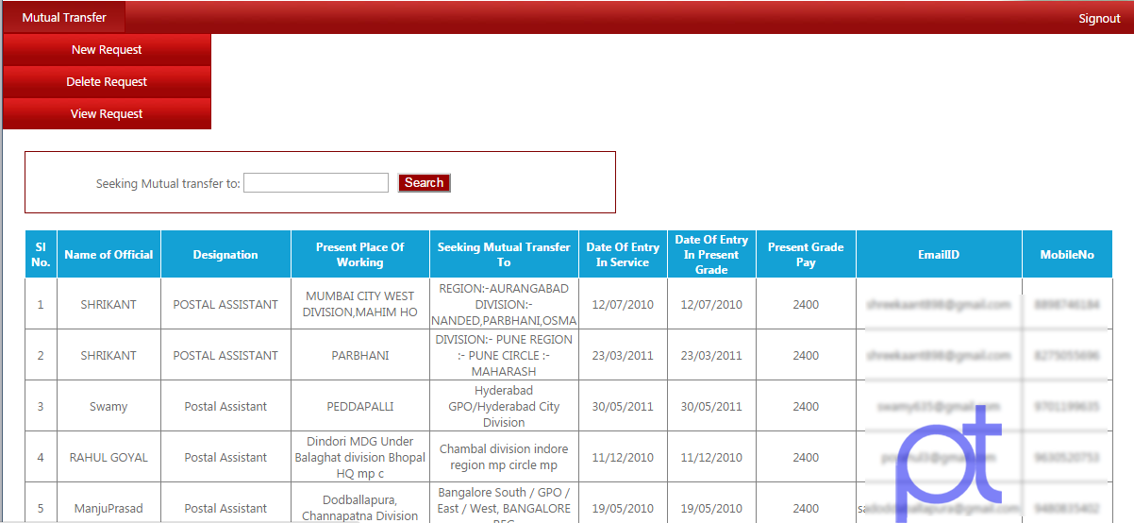Select the name RAHUL GOYAL
Screen dimensions: 1134x523
[x=108, y=458]
